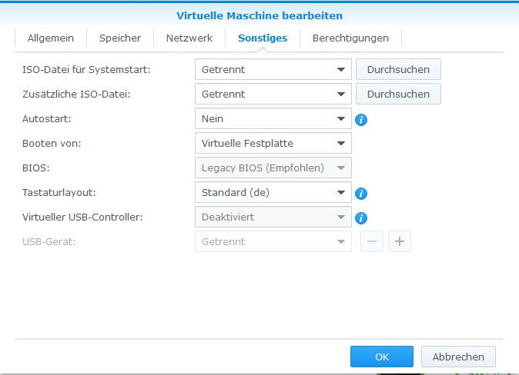Click the plus button for USB-Gerät
519x375 pixels.
pos(400,241)
